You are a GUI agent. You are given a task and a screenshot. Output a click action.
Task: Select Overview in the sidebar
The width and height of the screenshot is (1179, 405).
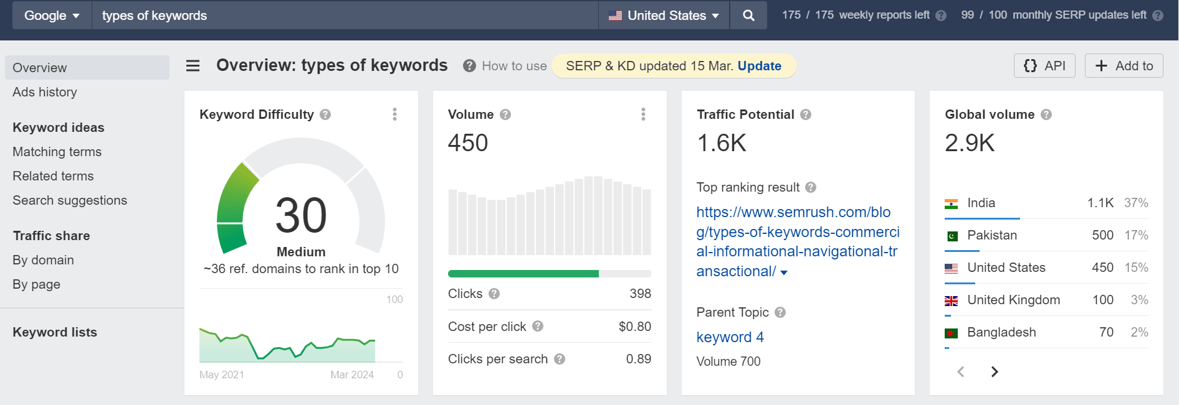pos(87,67)
